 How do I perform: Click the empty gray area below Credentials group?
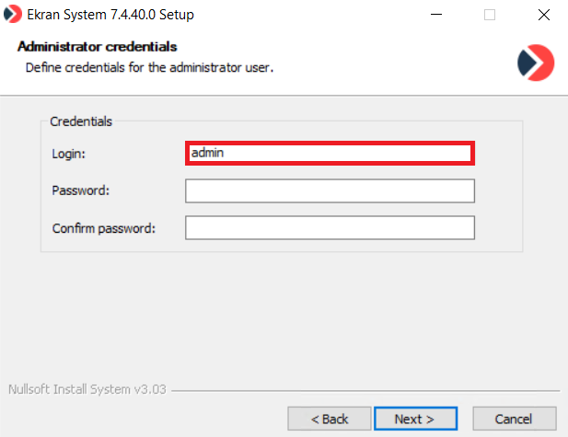pyautogui.click(x=284, y=313)
